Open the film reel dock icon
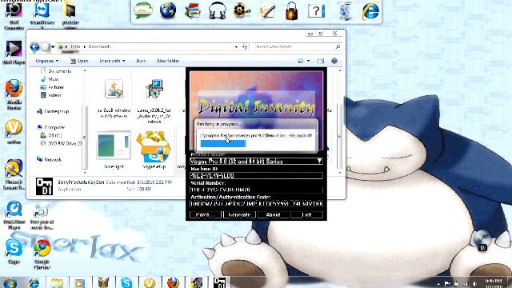Screen dimensions: 512x288 pos(242,10)
